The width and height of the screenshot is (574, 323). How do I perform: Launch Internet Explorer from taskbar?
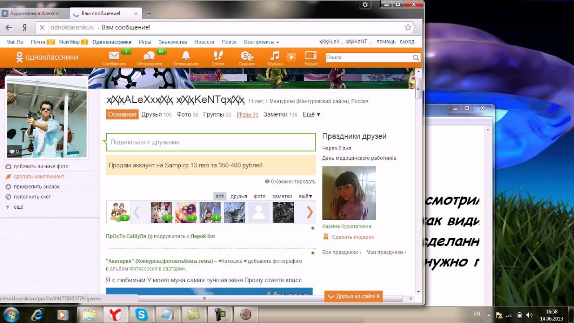pyautogui.click(x=38, y=314)
